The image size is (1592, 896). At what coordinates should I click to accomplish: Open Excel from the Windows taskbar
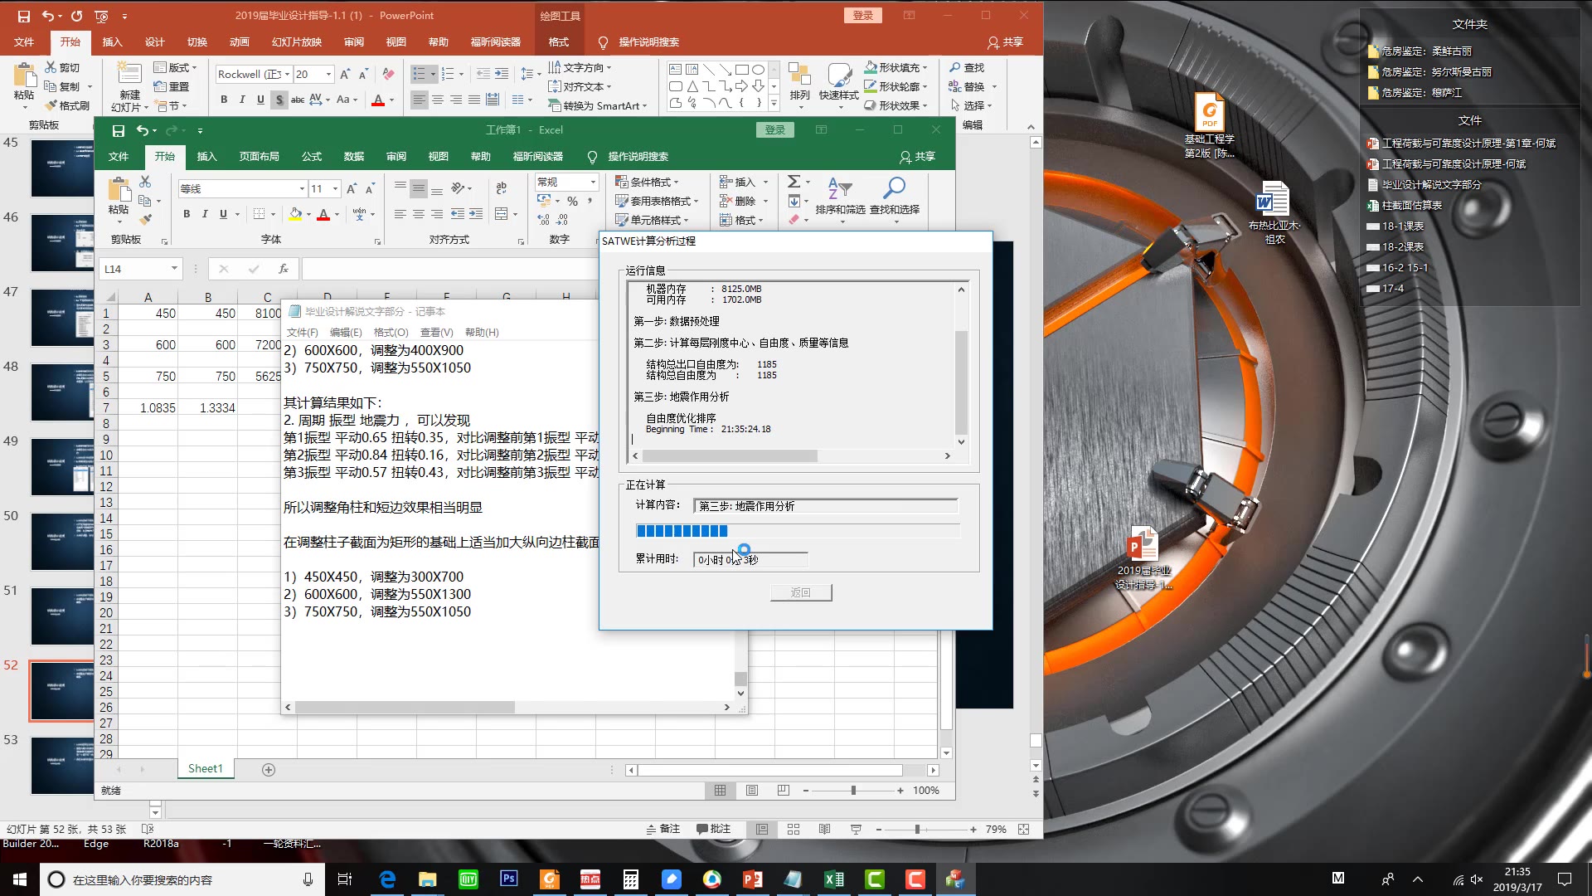pos(833,879)
